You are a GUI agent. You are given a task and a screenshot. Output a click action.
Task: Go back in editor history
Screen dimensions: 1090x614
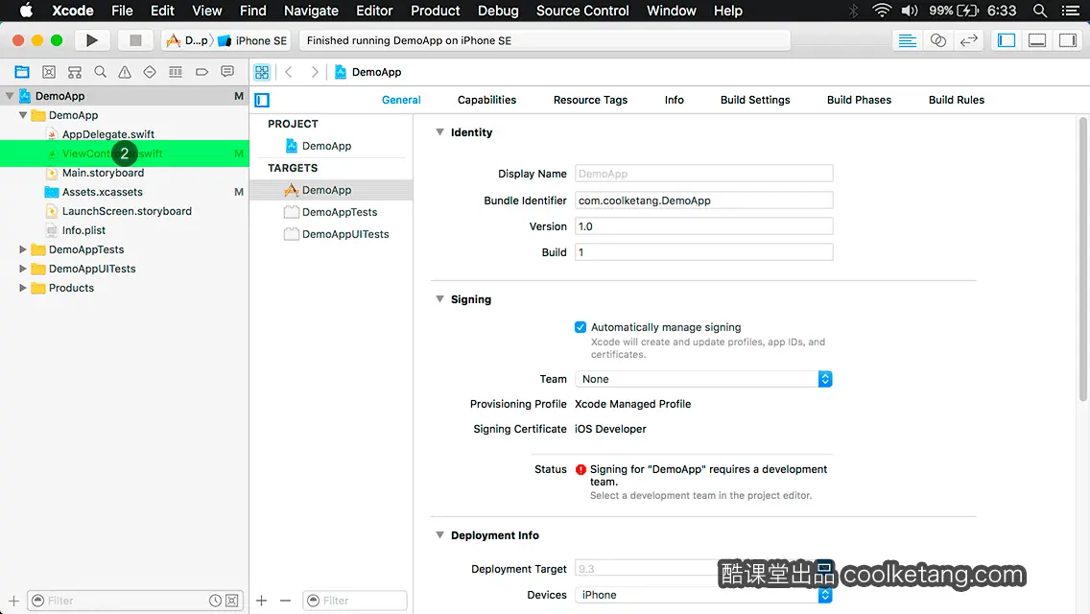click(289, 72)
